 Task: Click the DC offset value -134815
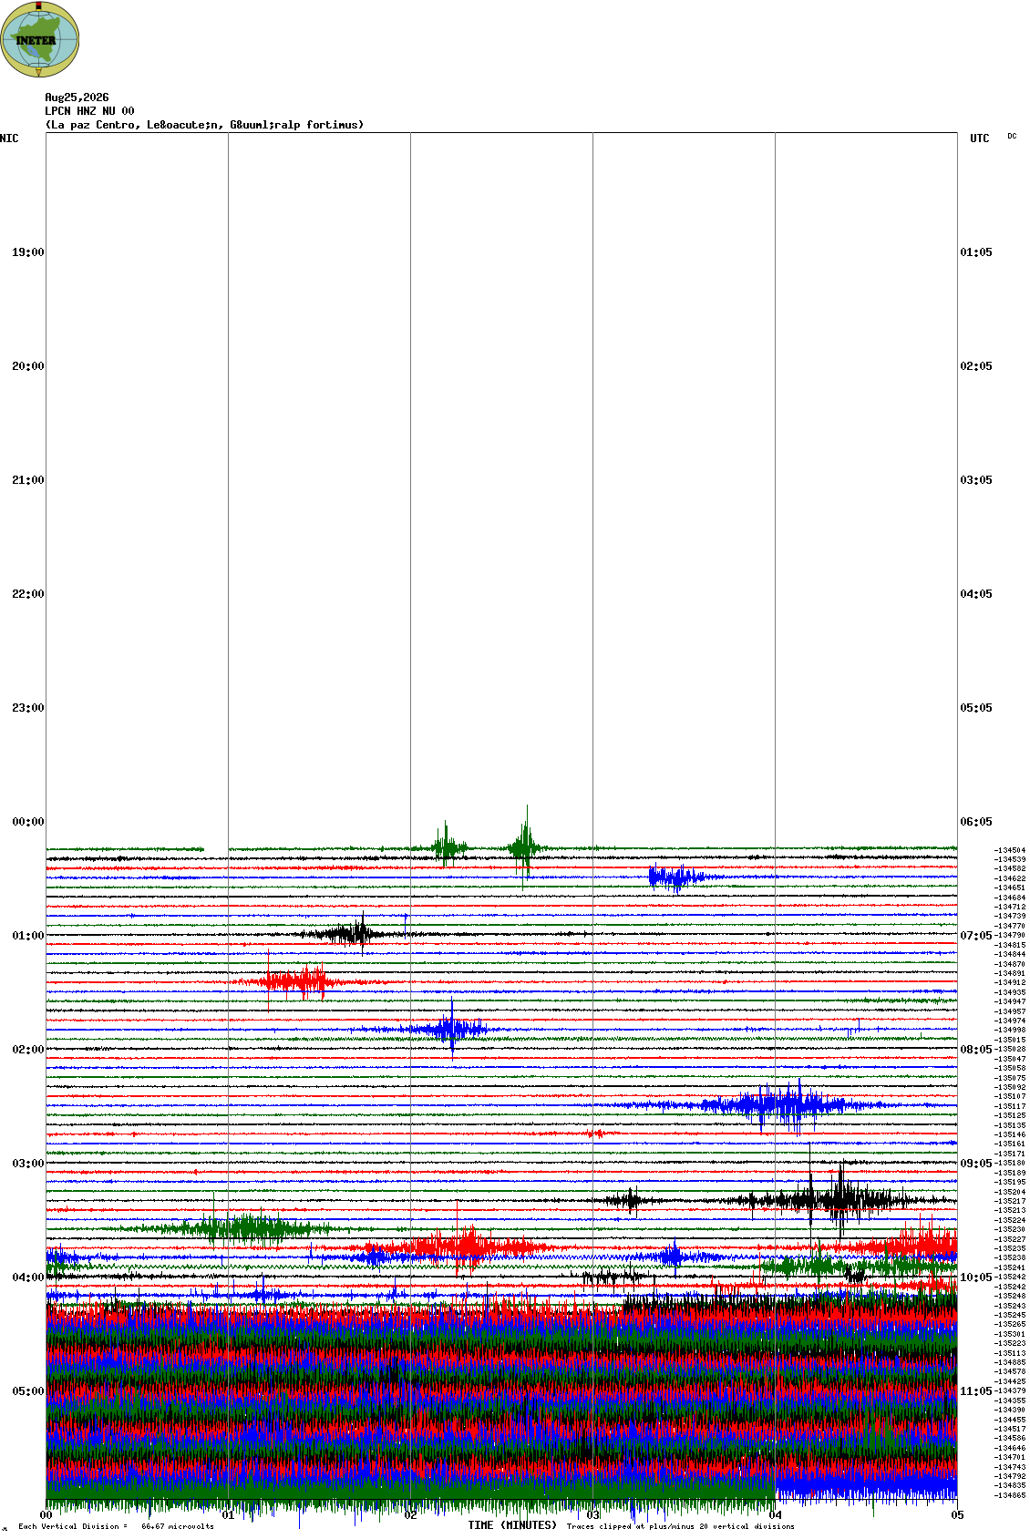(1010, 945)
